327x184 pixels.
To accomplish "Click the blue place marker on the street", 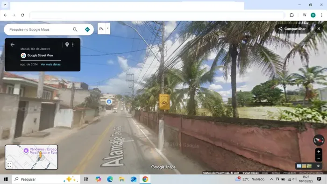I will point(109,101).
